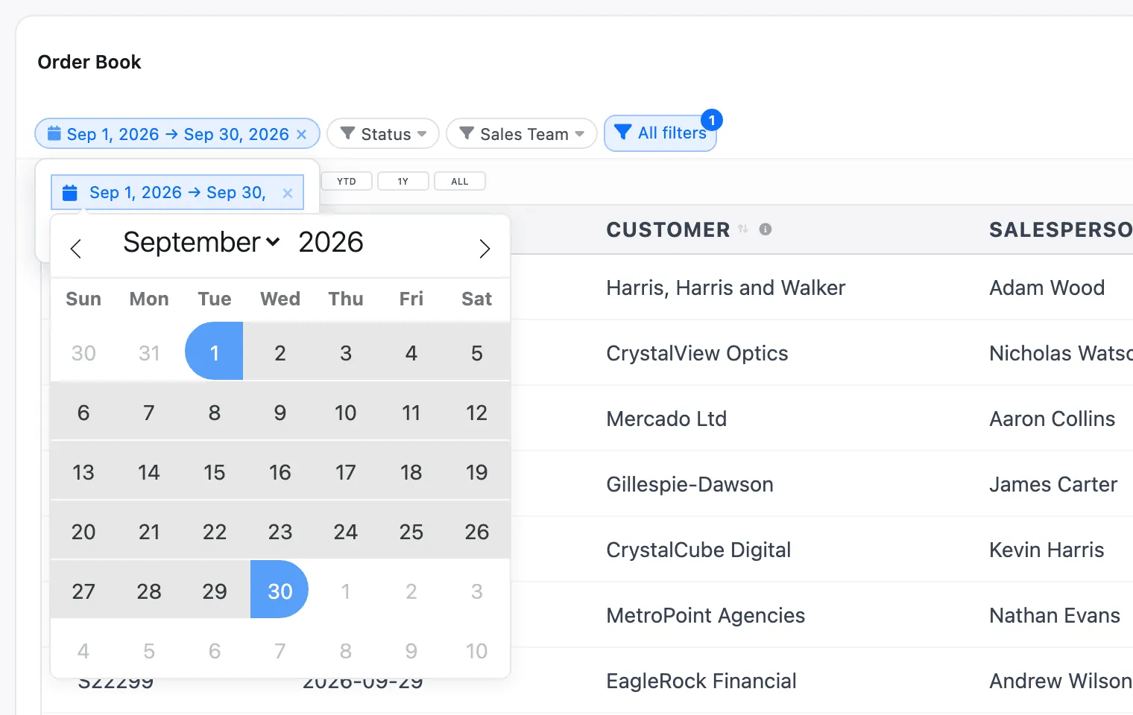Image resolution: width=1133 pixels, height=715 pixels.
Task: Choose September 15 in the calendar
Action: pyautogui.click(x=215, y=472)
